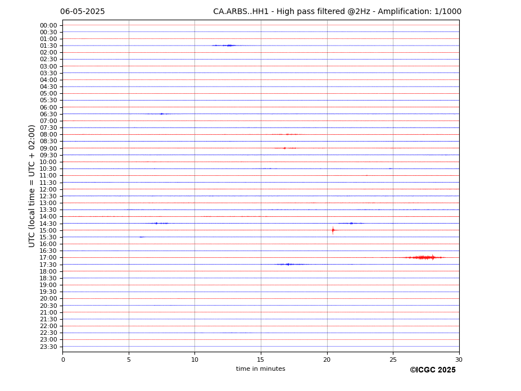Click the UTC local time axis label
The image size is (521, 391).
point(31,186)
